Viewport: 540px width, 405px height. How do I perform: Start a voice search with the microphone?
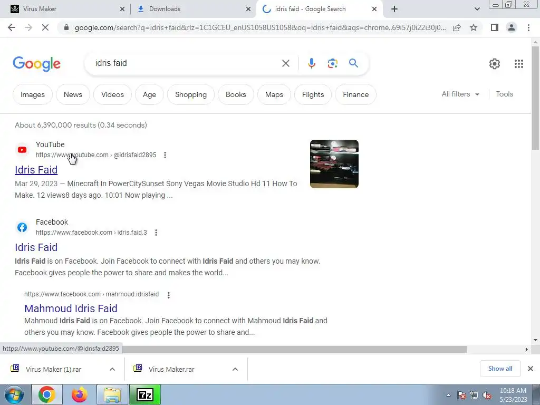(311, 63)
